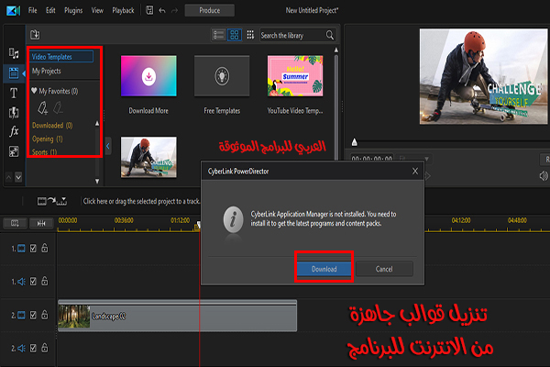The width and height of the screenshot is (550, 367).
Task: Click the add new tag icon
Action: point(43,108)
